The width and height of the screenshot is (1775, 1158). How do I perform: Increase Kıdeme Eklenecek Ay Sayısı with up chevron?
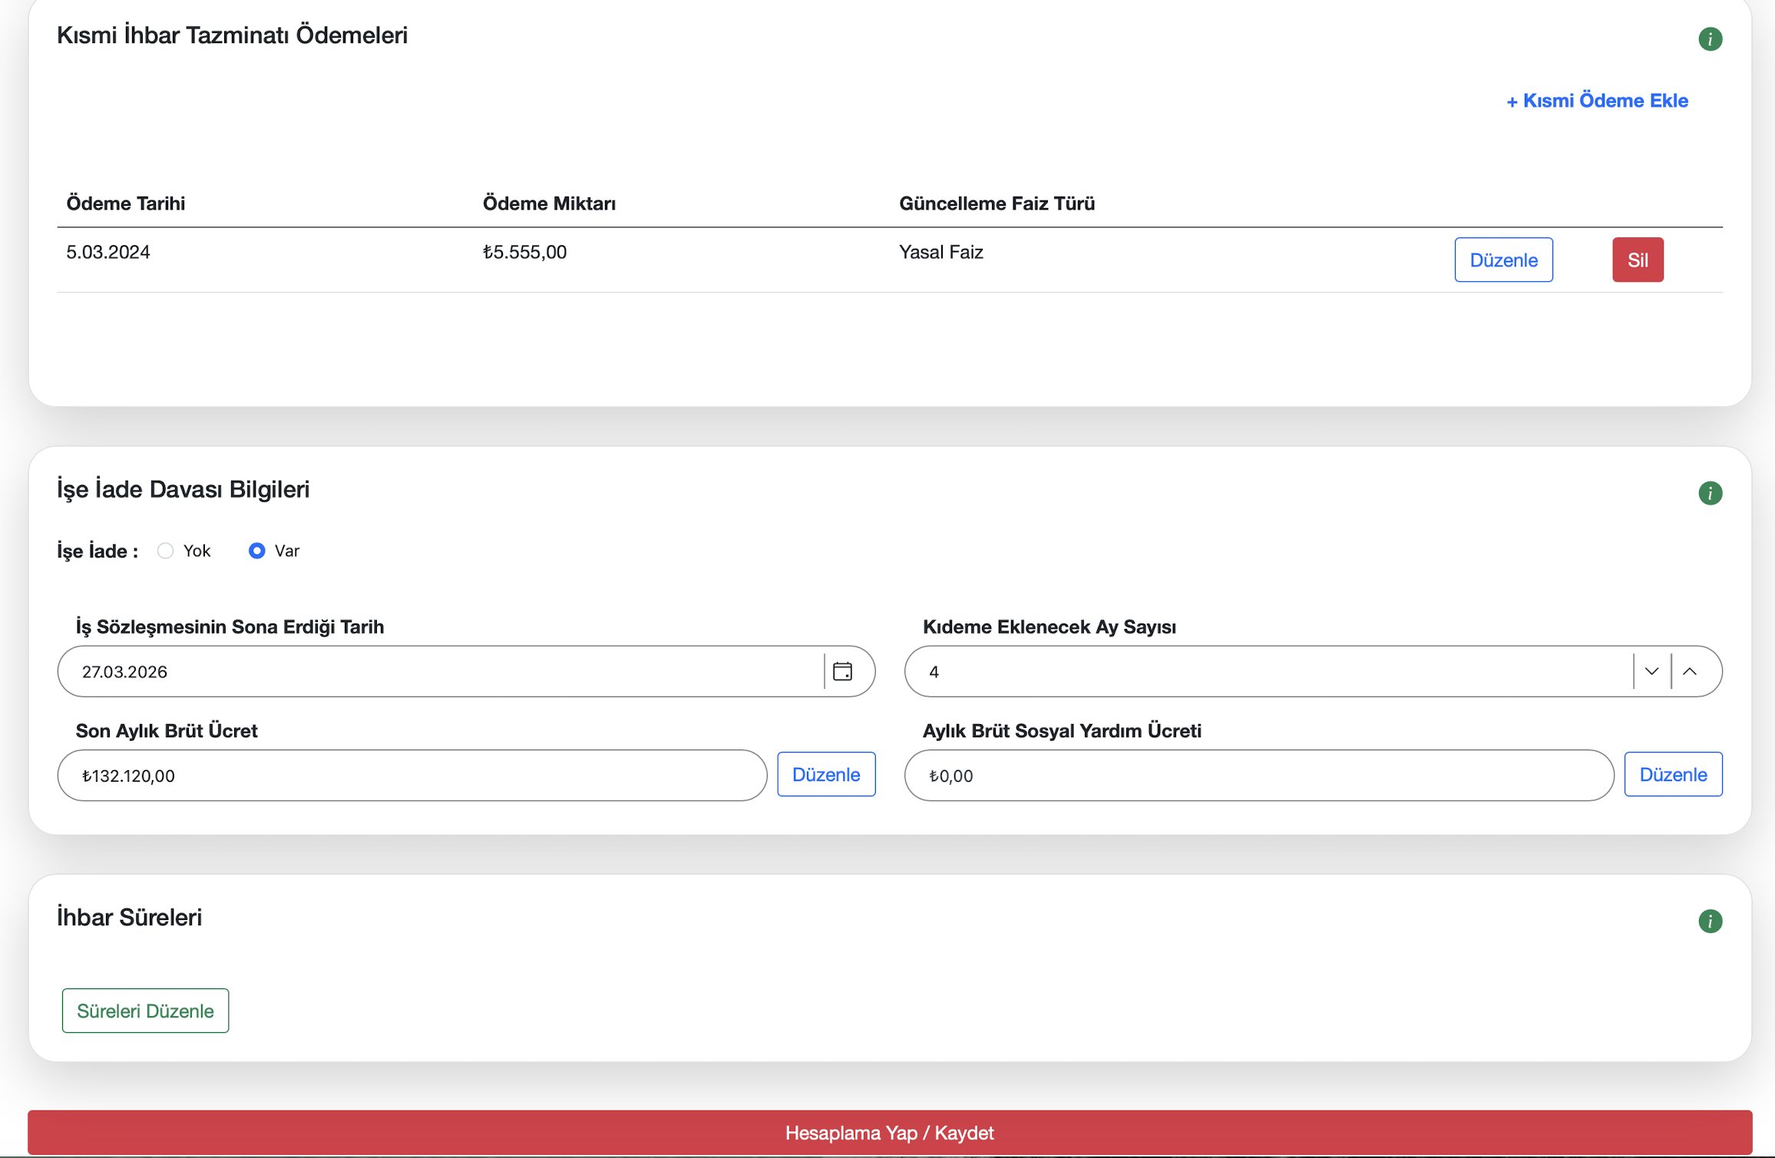point(1690,672)
